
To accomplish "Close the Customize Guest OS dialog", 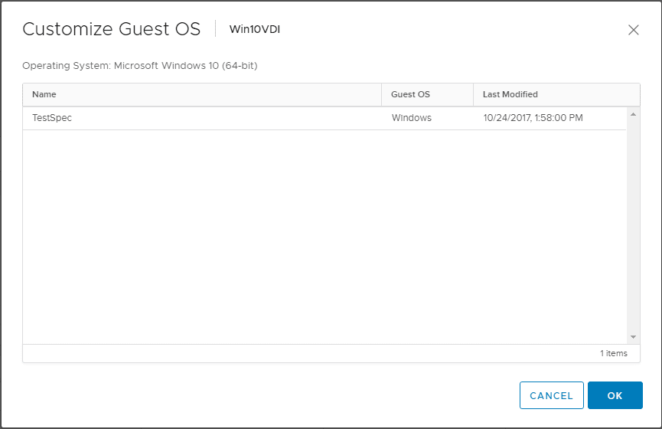I will (633, 30).
